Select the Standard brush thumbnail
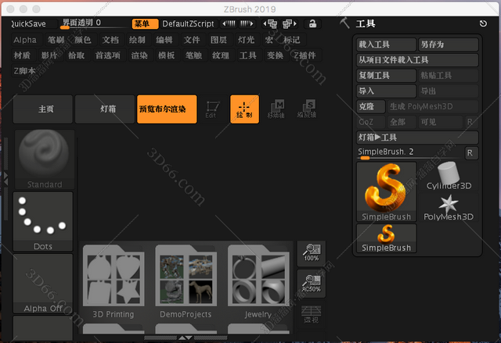 44,159
